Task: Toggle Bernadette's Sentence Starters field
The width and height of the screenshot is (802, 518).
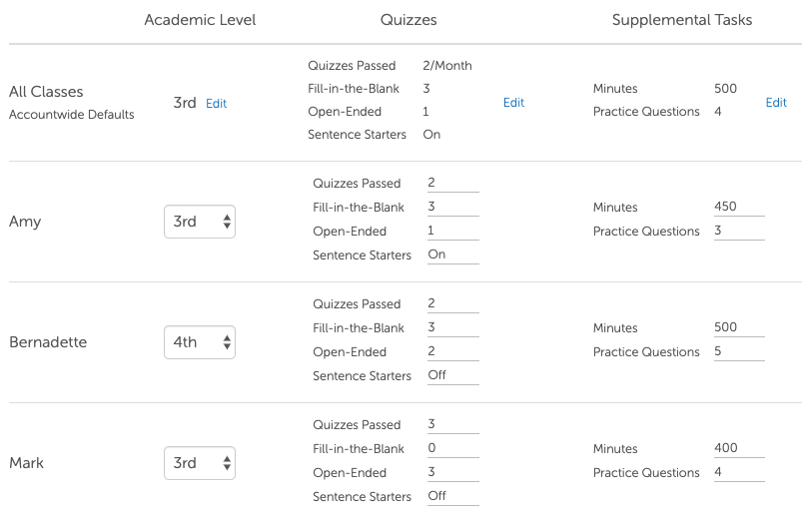Action: pos(452,375)
